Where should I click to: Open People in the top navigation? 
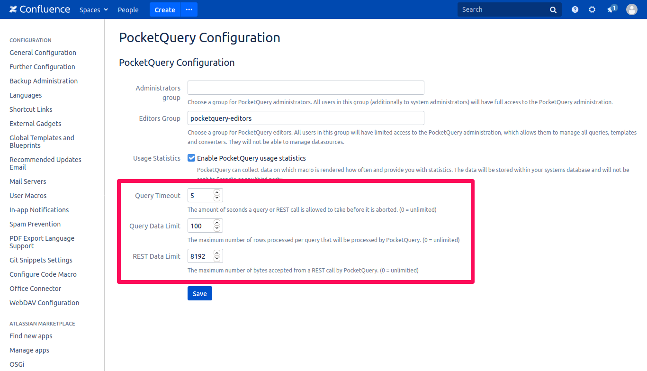point(128,10)
